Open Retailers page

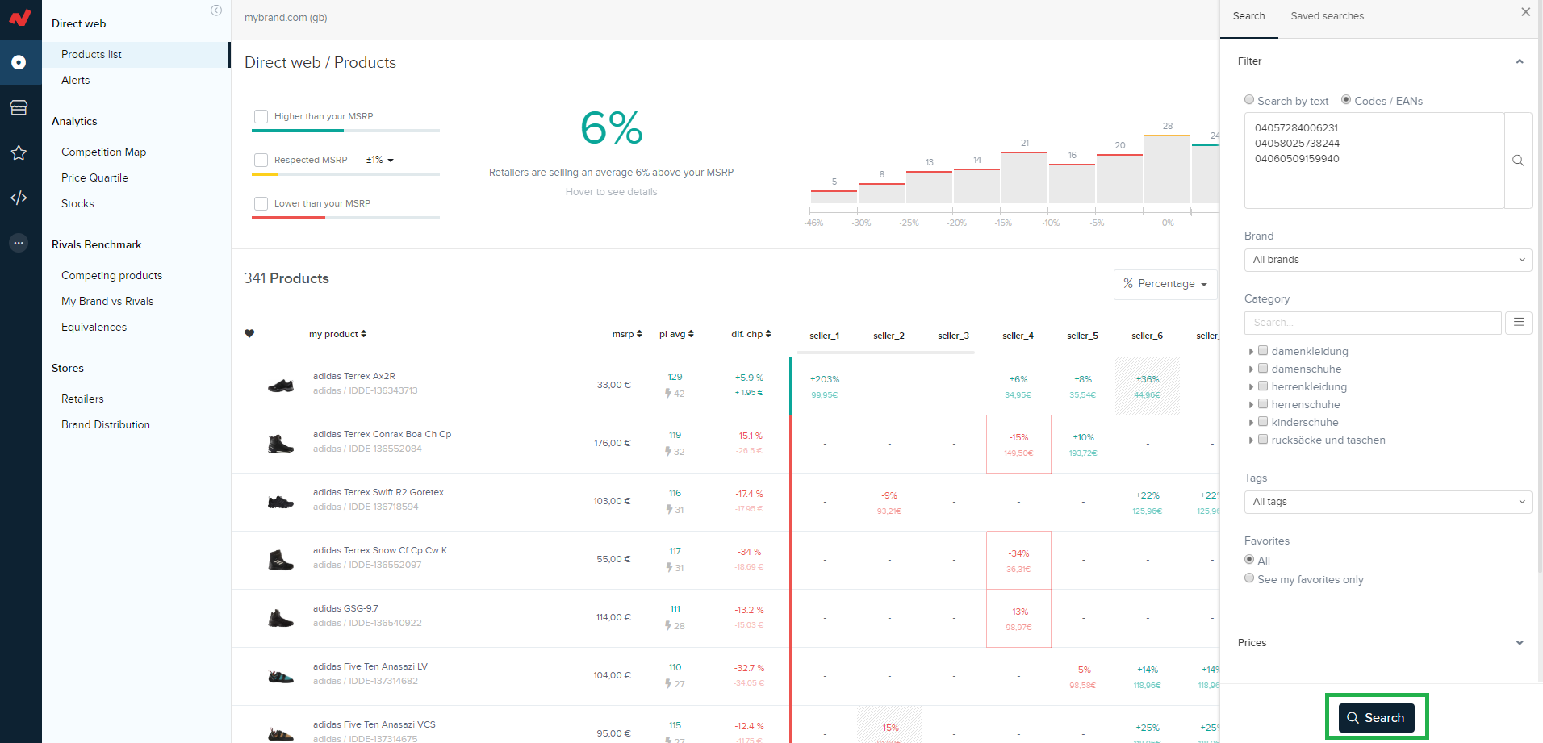pos(82,399)
